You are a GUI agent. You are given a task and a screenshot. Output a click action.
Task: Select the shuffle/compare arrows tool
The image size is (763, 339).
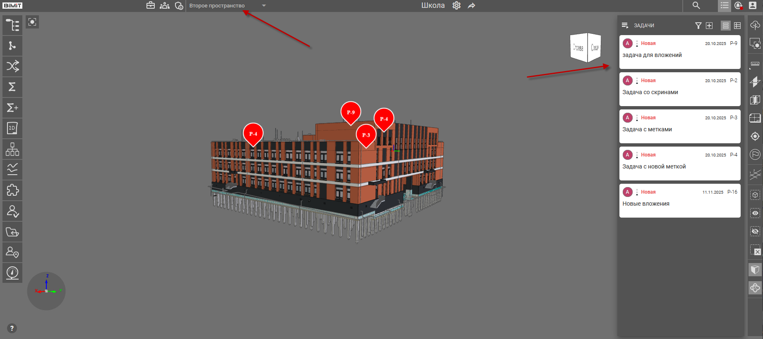coord(12,66)
